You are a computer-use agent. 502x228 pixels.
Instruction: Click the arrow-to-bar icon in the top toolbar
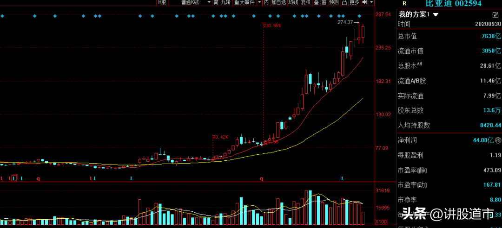pyautogui.click(x=365, y=2)
